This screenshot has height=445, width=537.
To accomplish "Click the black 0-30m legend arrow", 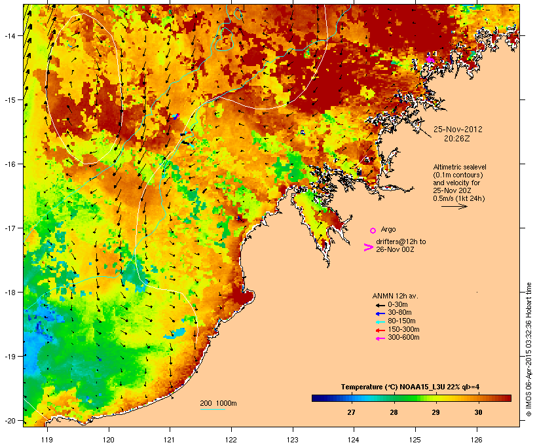I will tap(380, 306).
